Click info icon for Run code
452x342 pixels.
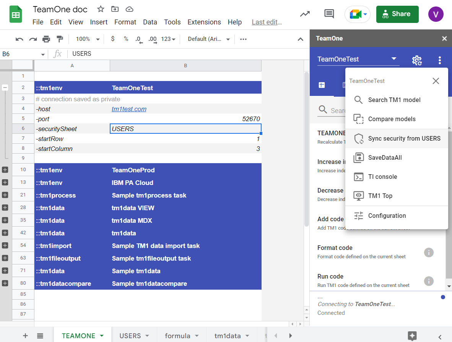429,281
